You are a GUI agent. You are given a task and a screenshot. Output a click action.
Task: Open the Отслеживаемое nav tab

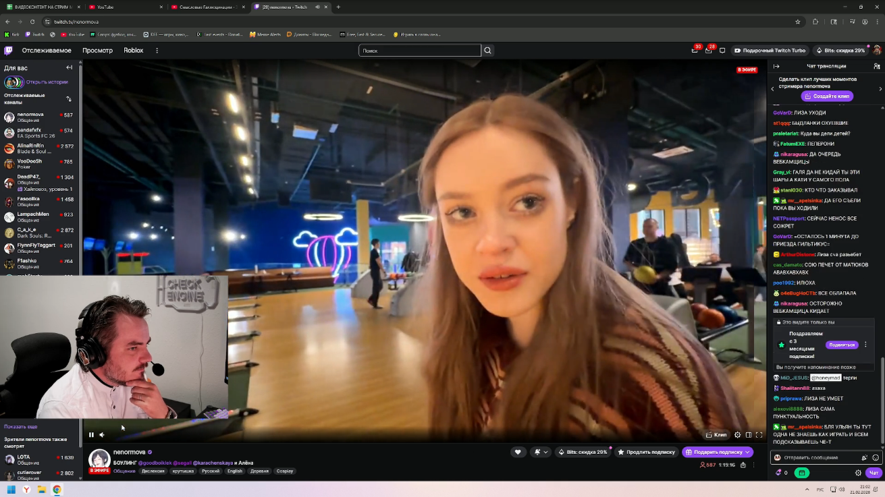point(47,51)
